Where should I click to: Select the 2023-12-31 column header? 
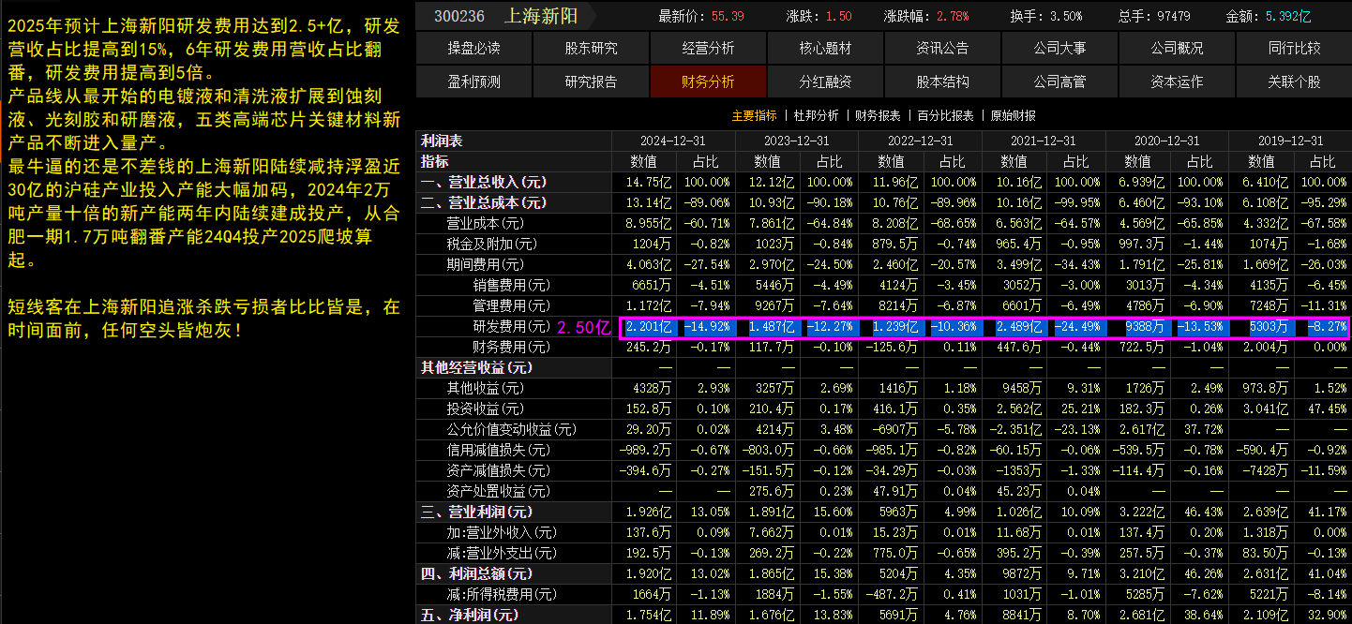tap(797, 141)
